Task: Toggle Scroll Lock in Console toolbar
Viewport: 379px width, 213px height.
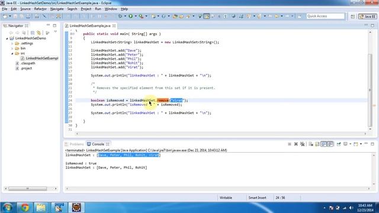Action: [317, 144]
